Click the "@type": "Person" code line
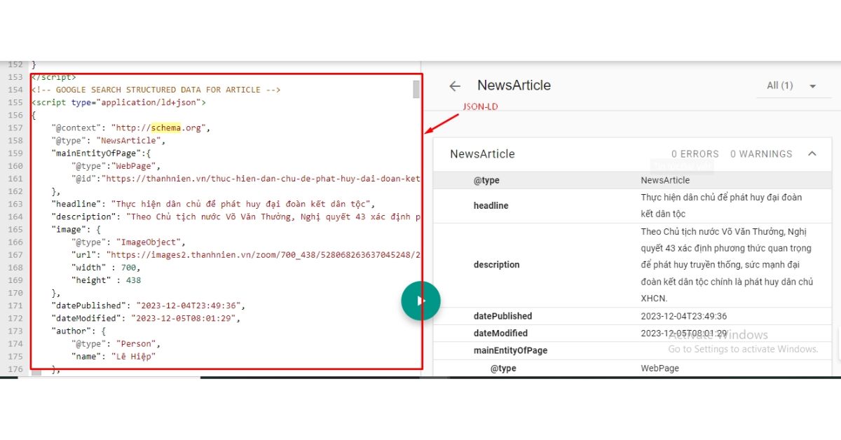 [116, 343]
